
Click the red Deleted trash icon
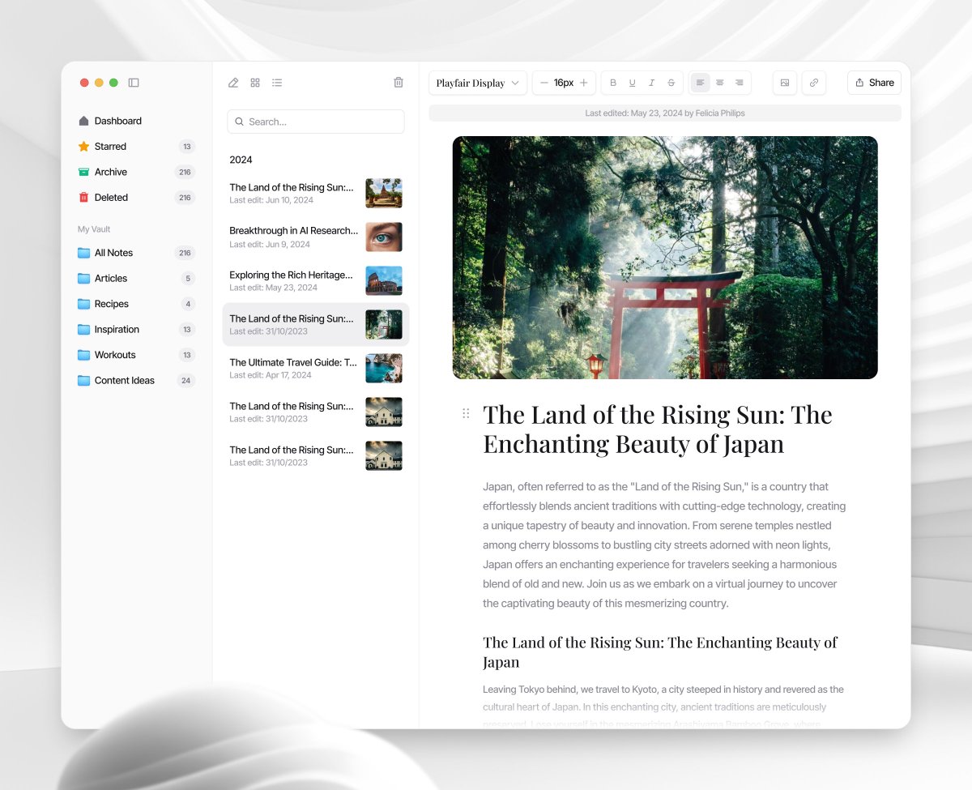83,198
